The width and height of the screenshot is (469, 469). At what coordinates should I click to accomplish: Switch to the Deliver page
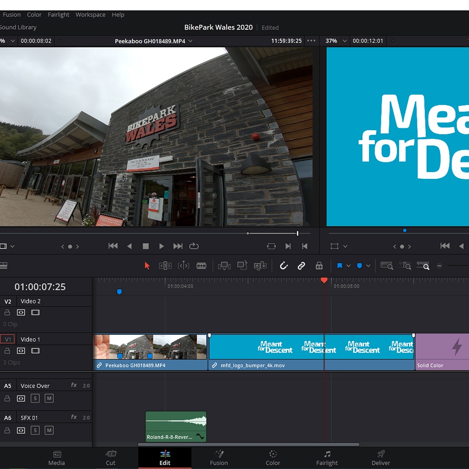[381, 458]
